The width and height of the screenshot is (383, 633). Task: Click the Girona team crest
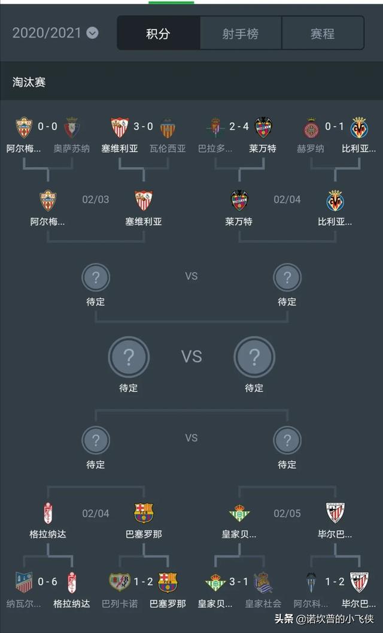[311, 128]
